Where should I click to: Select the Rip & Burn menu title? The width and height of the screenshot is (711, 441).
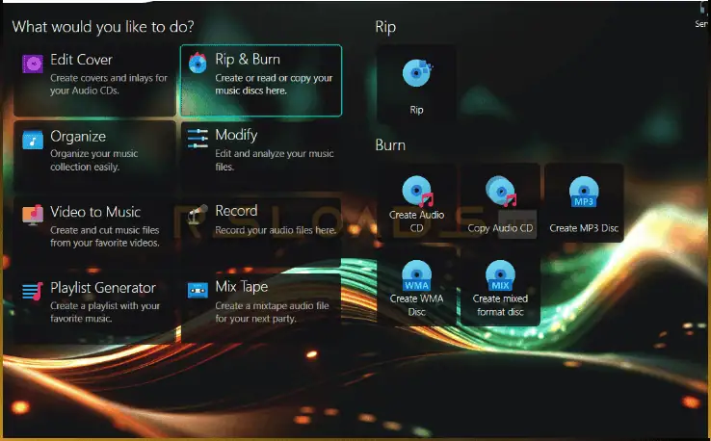[248, 60]
